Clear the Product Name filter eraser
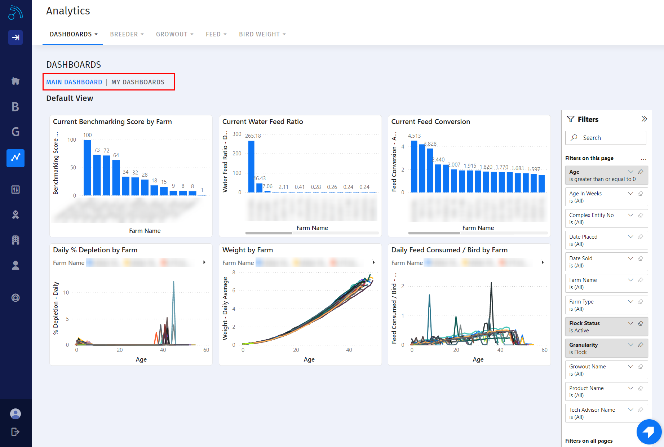The height and width of the screenshot is (447, 664). [641, 388]
